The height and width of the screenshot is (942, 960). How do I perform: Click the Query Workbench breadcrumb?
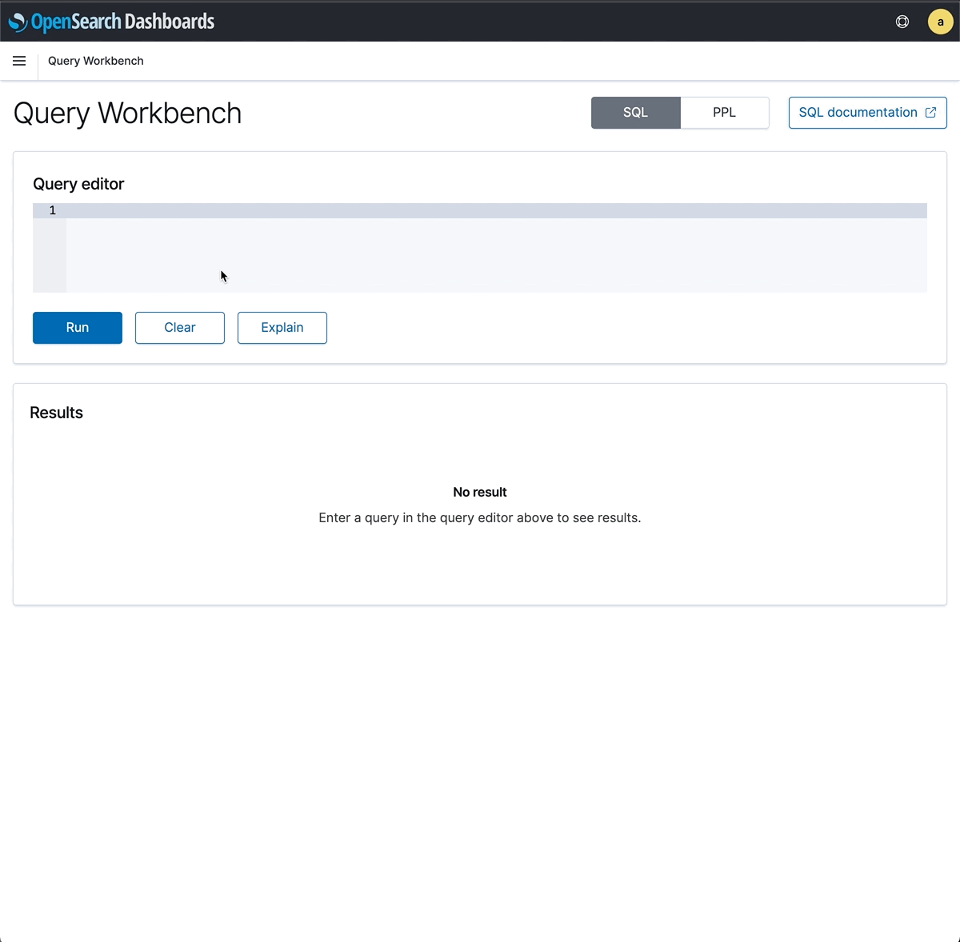[x=96, y=61]
